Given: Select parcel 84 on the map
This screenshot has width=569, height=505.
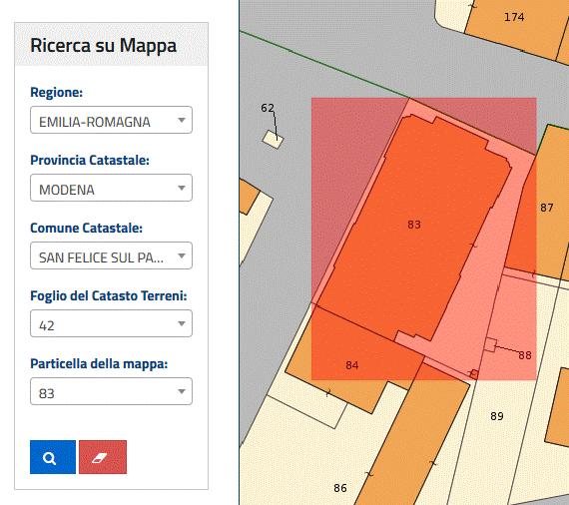Looking at the screenshot, I should 352,365.
